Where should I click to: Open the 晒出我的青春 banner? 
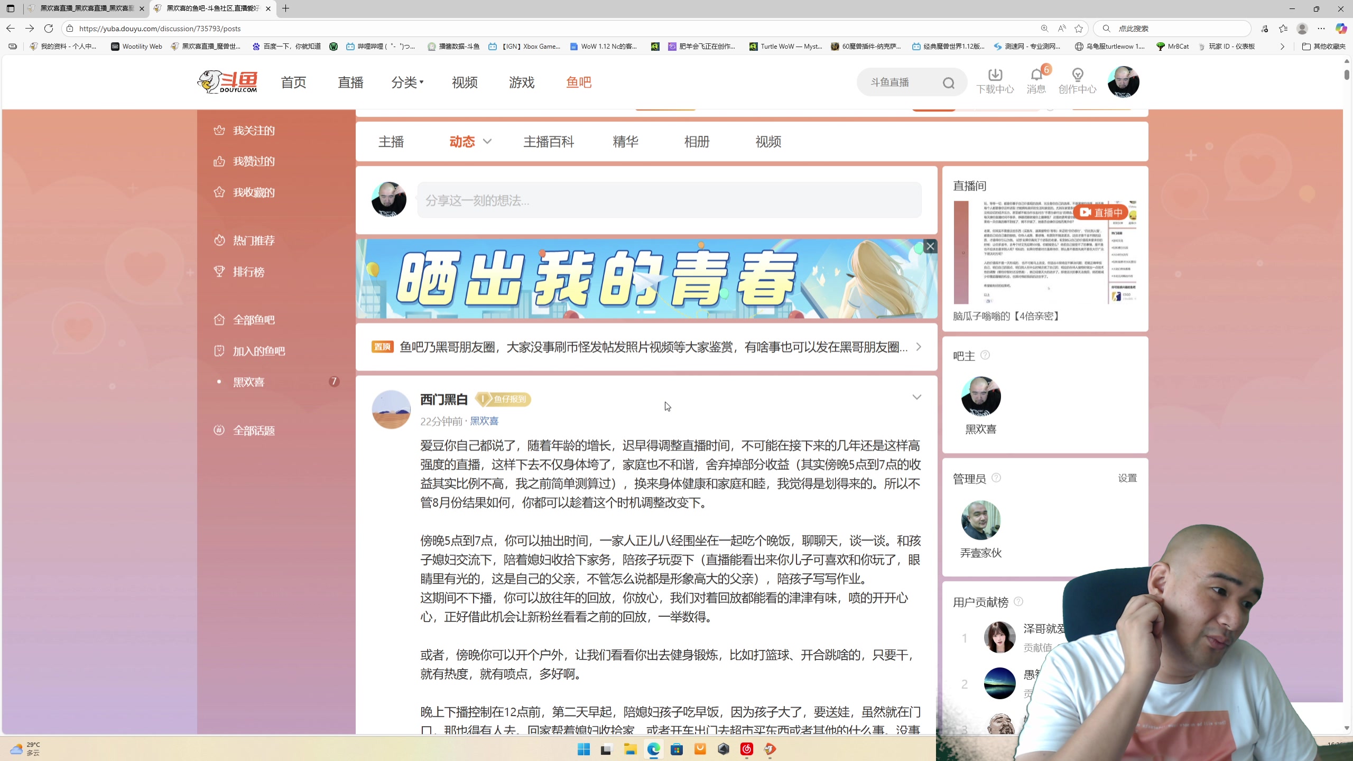click(x=646, y=279)
